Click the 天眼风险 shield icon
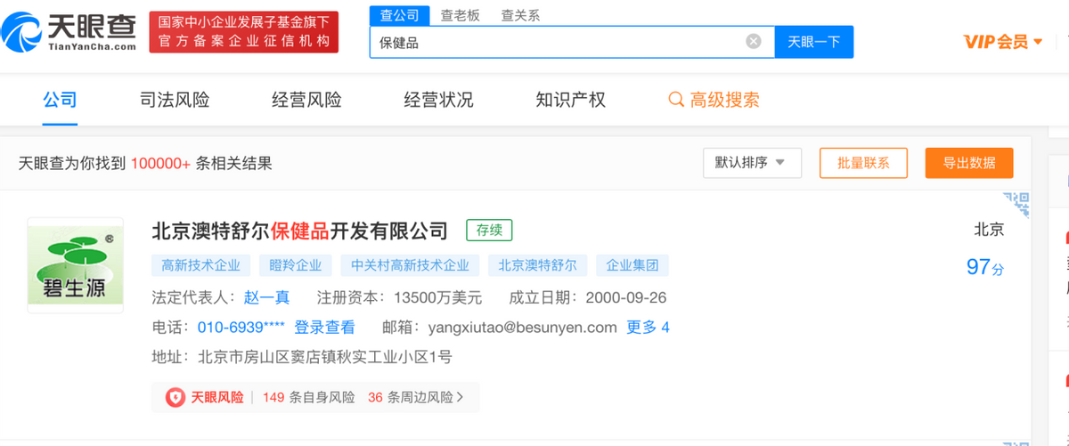The image size is (1069, 446). [175, 397]
